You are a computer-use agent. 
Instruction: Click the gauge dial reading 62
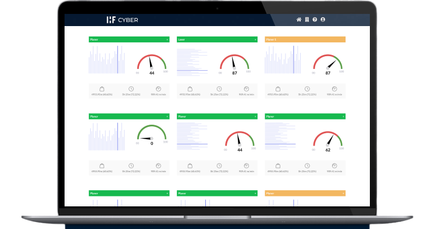[x=327, y=139]
